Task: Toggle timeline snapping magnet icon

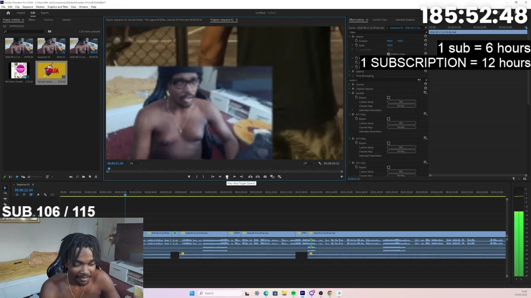Action: click(24, 195)
